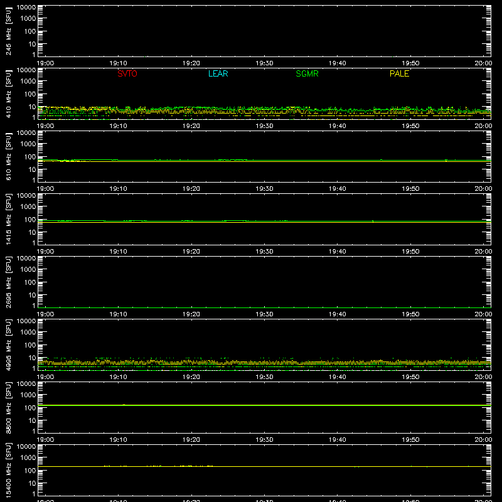Viewport: 502px width, 502px height.
Task: Click 19:20 time label under 610 MHz panel
Action: [191, 189]
